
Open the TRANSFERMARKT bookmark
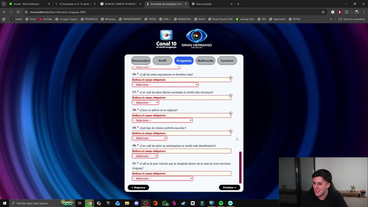(130, 19)
